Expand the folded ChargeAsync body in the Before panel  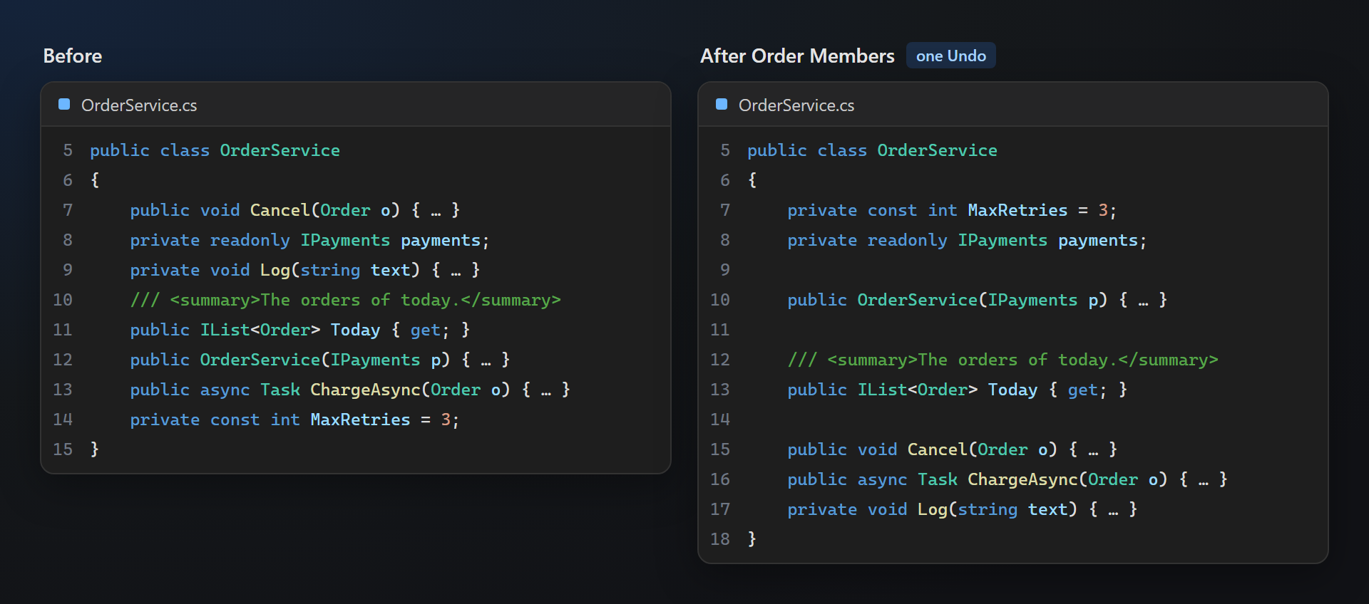click(546, 390)
